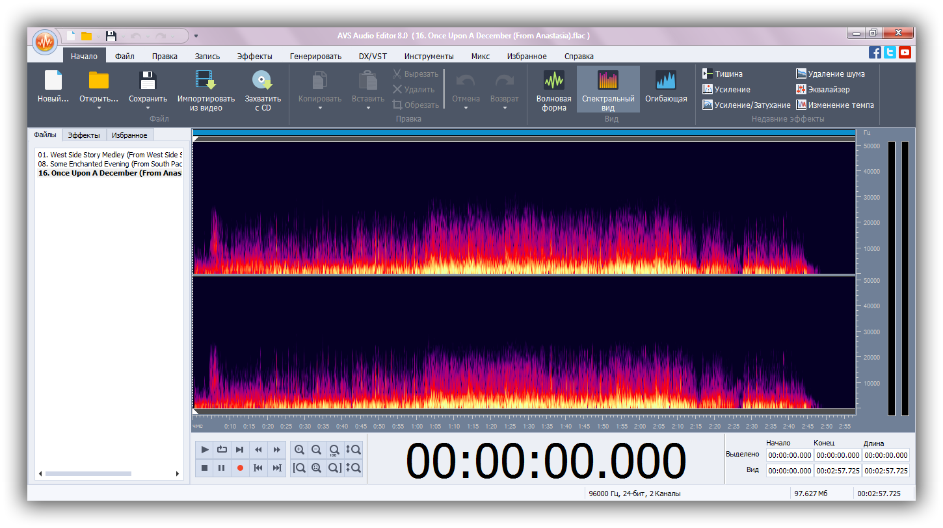Click the vertical zoom in icon
This screenshot has width=943, height=528.
(353, 449)
